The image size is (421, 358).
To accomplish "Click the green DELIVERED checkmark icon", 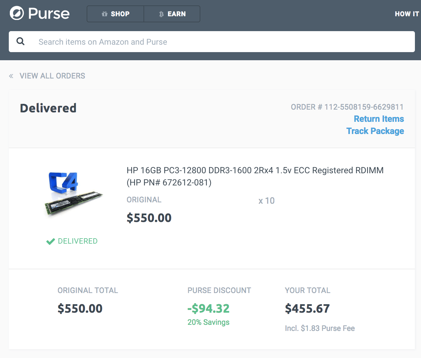I will click(x=50, y=241).
